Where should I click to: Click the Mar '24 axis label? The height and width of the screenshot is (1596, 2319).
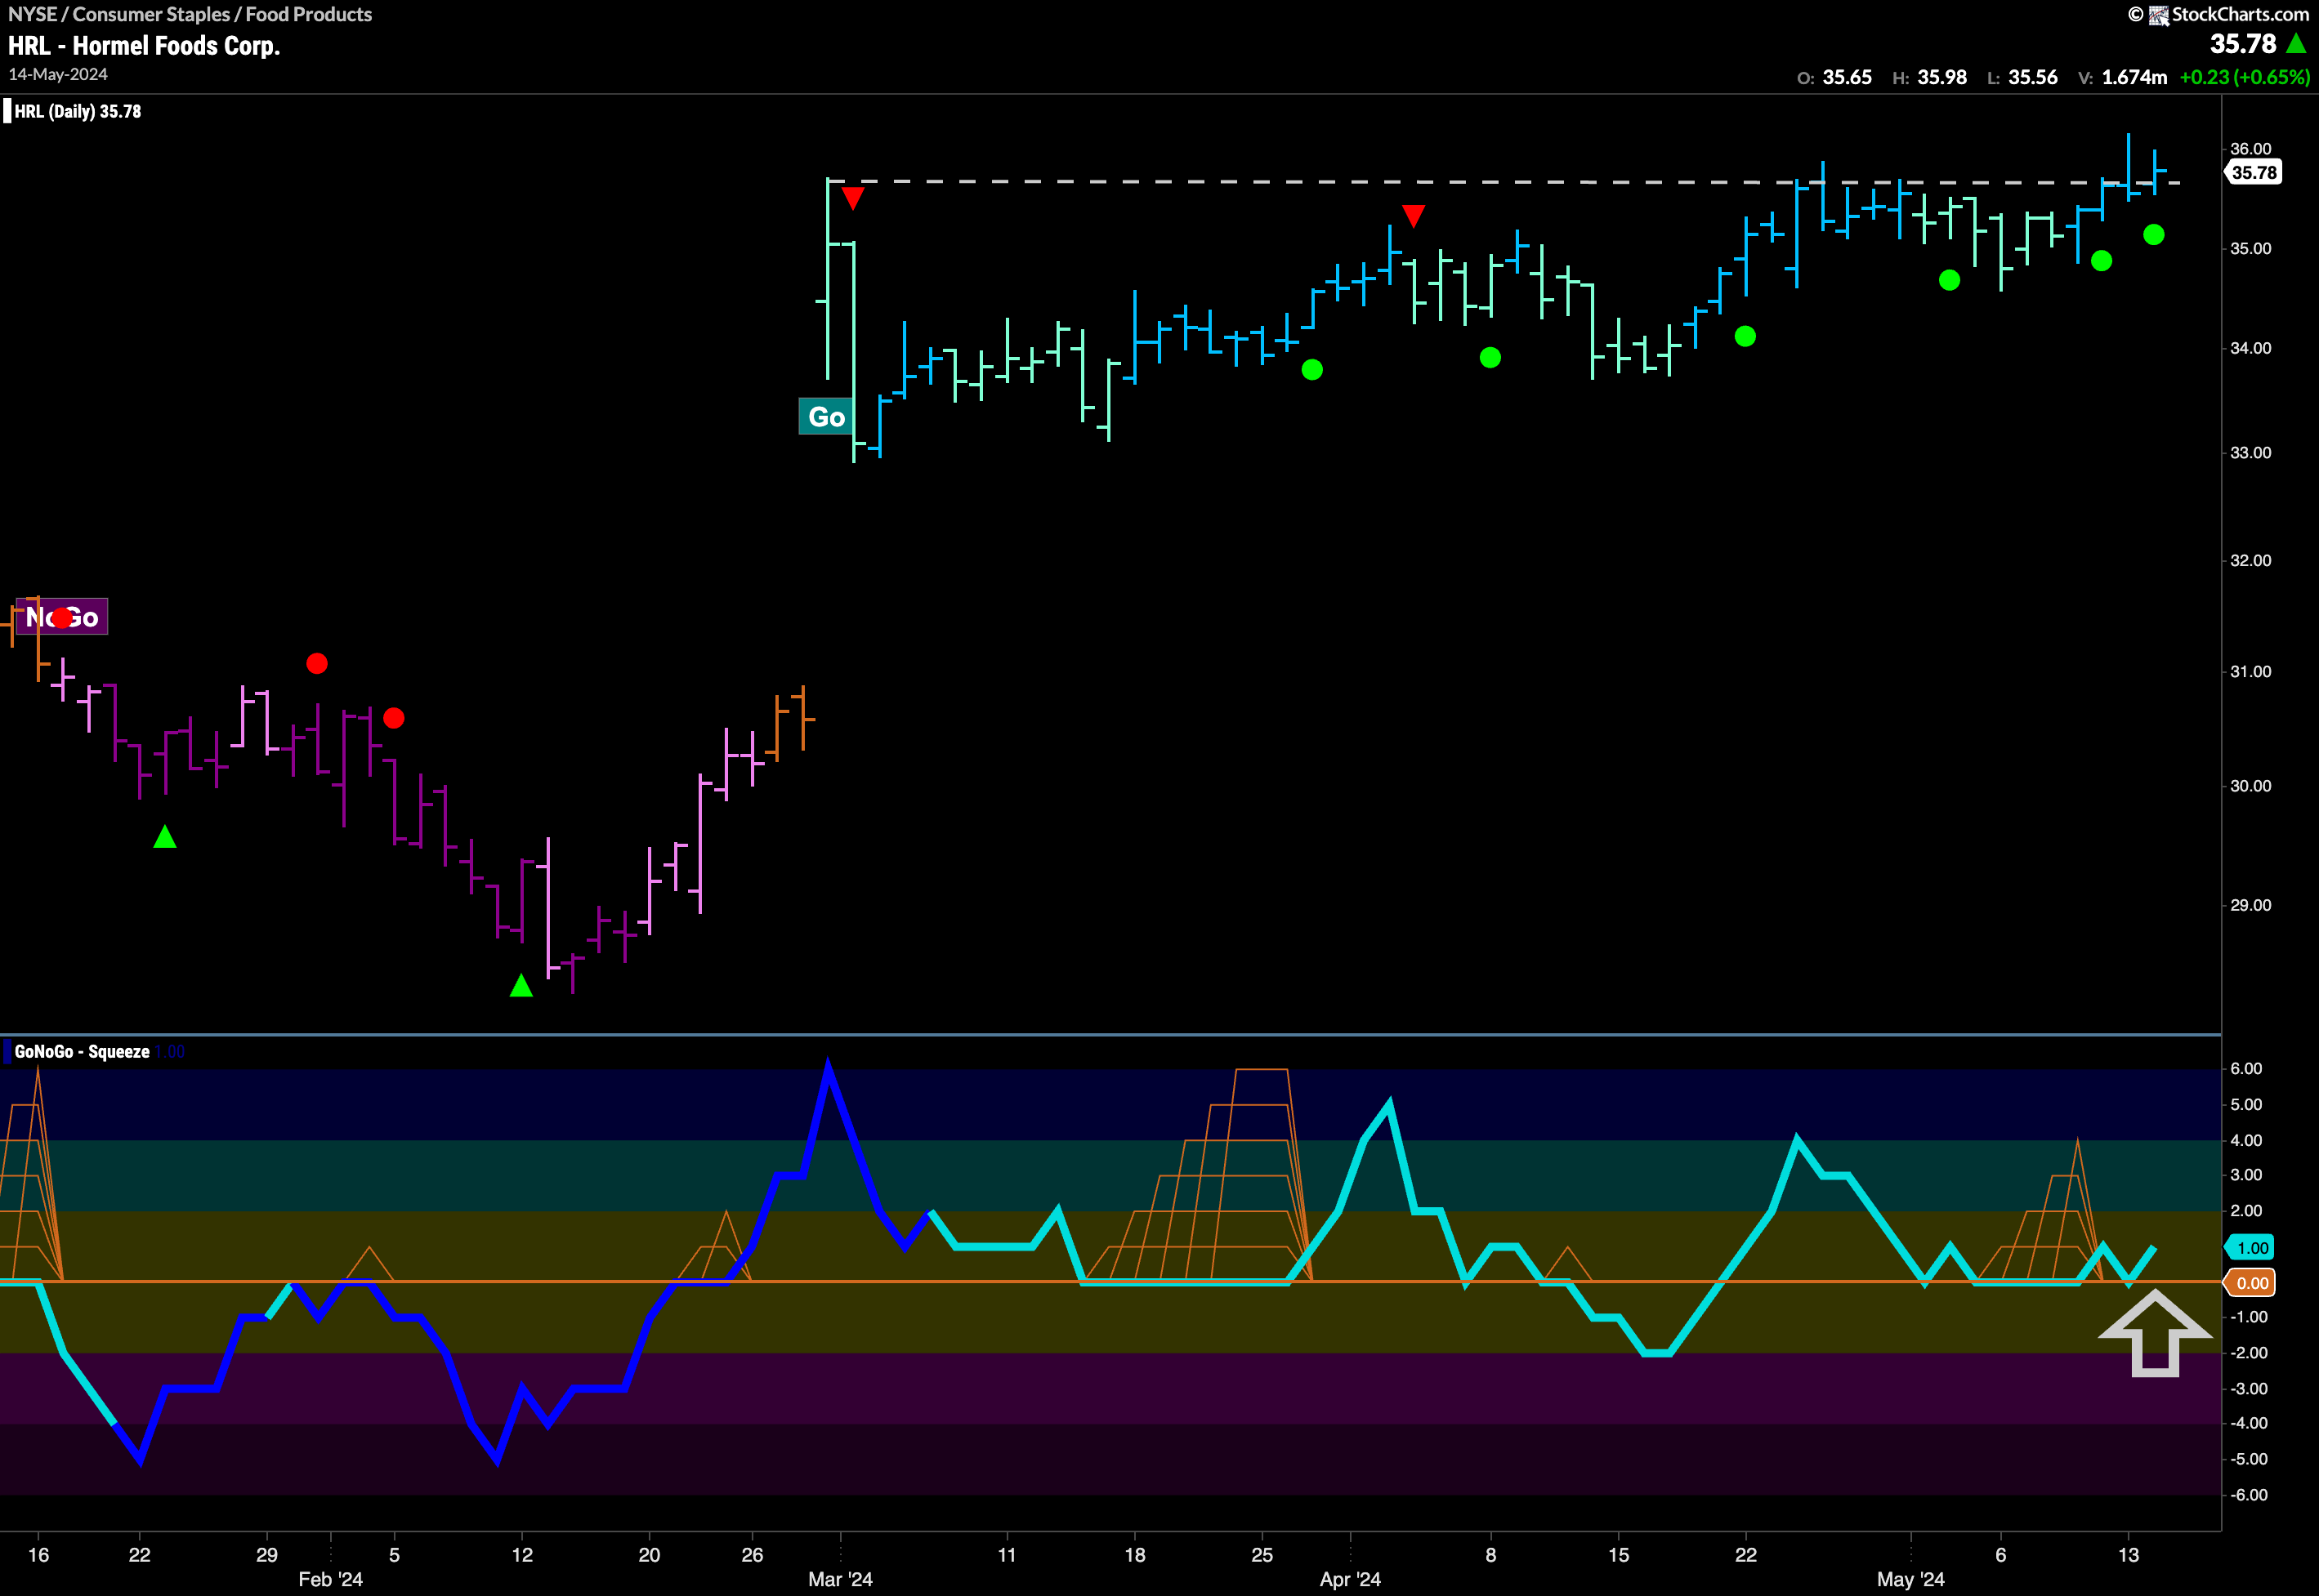[840, 1579]
